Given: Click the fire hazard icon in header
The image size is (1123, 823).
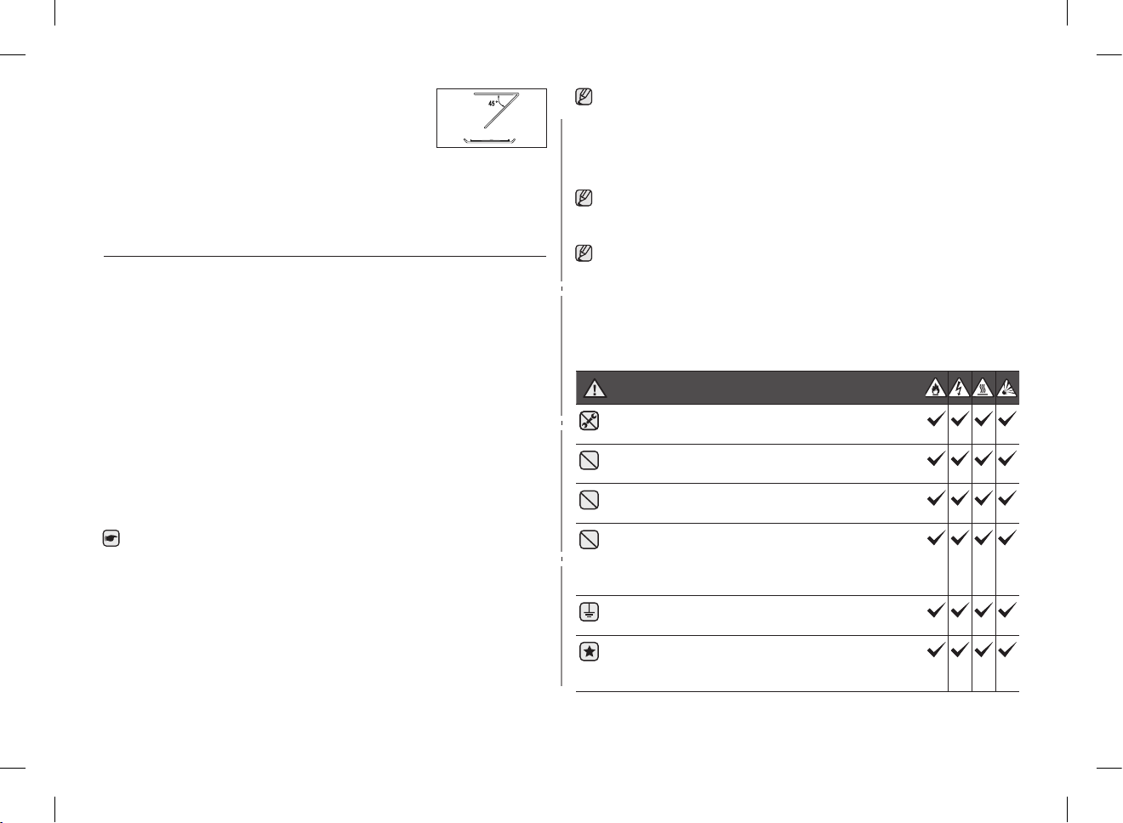Looking at the screenshot, I should click(934, 388).
